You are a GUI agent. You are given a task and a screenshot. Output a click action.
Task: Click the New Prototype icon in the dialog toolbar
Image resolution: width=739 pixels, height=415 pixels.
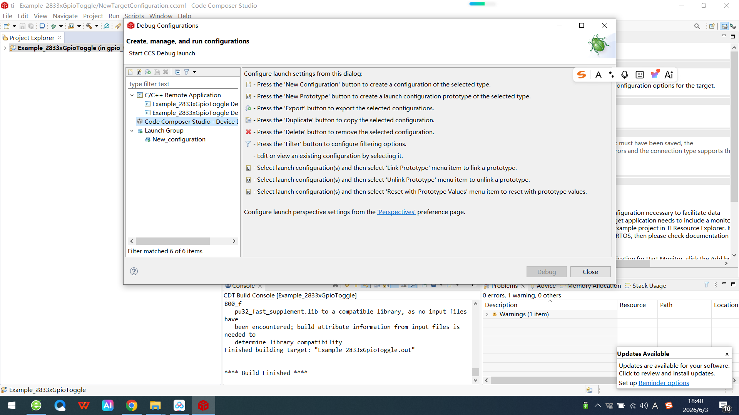139,72
